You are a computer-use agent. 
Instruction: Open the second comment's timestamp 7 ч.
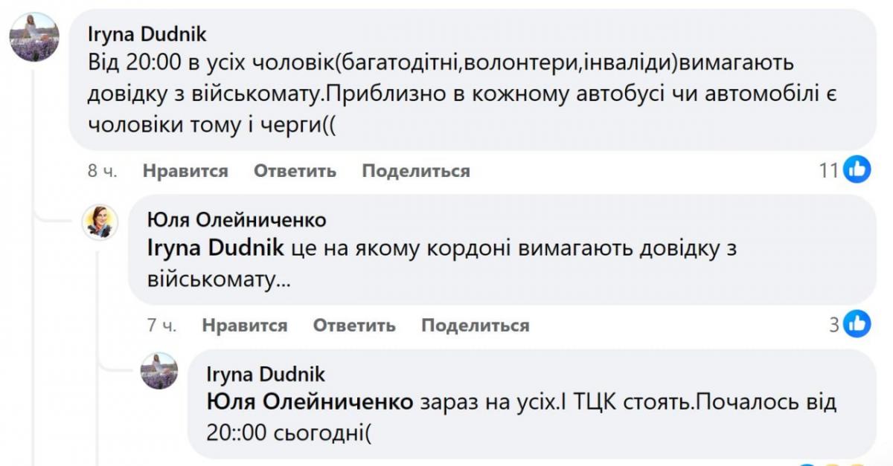163,325
